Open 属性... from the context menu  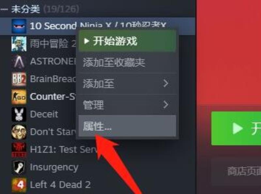point(127,126)
